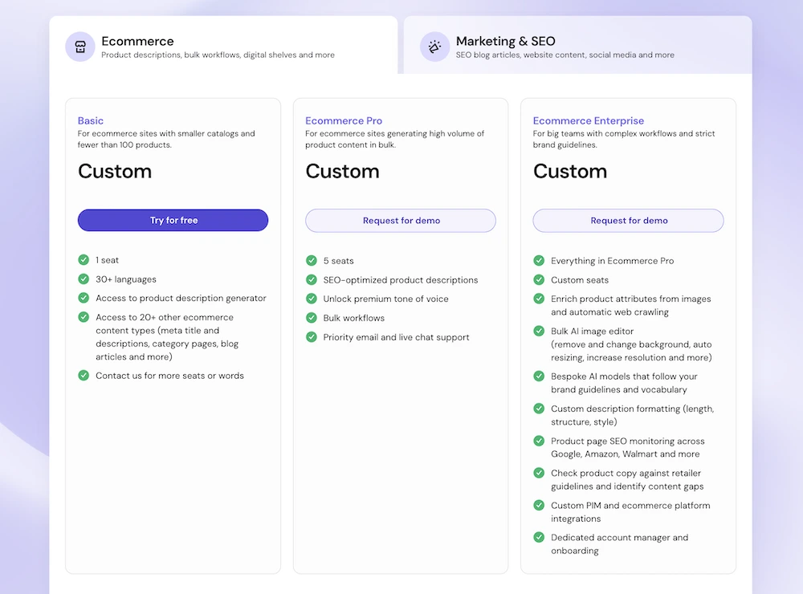The width and height of the screenshot is (803, 594).
Task: Click check icon next to 20+ other ecommerce content types
Action: [x=84, y=317]
